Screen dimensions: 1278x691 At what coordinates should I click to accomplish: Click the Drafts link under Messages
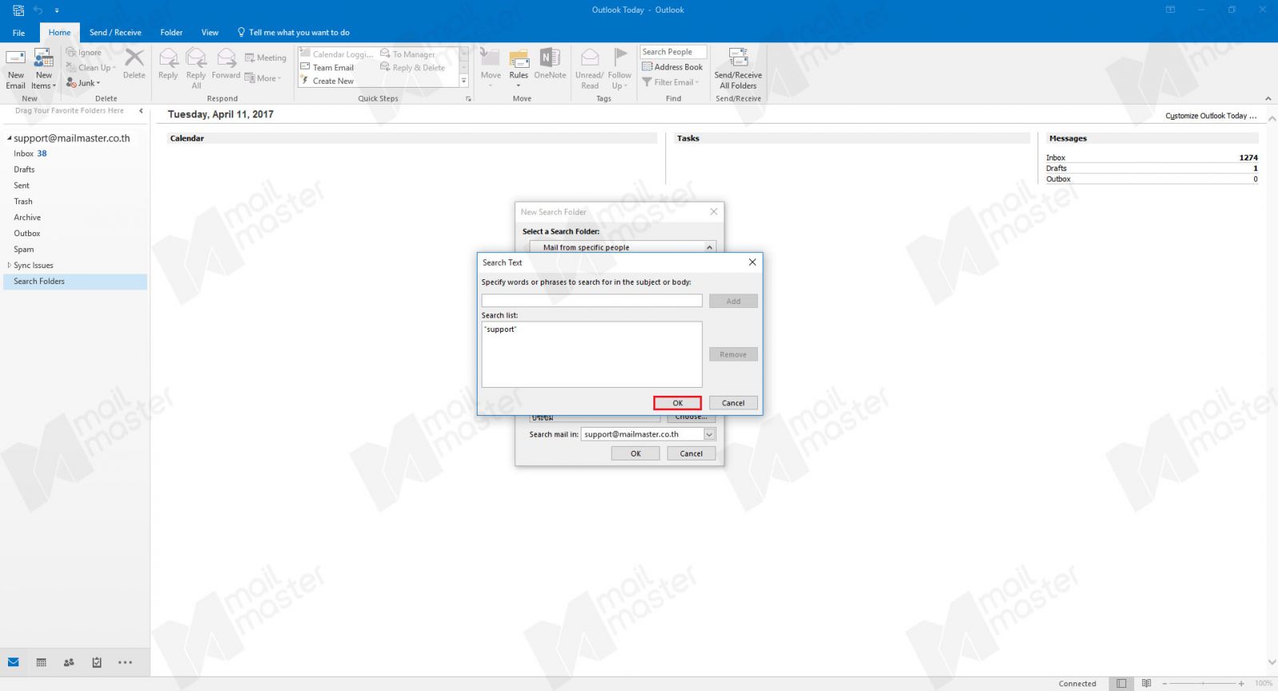pos(1056,168)
